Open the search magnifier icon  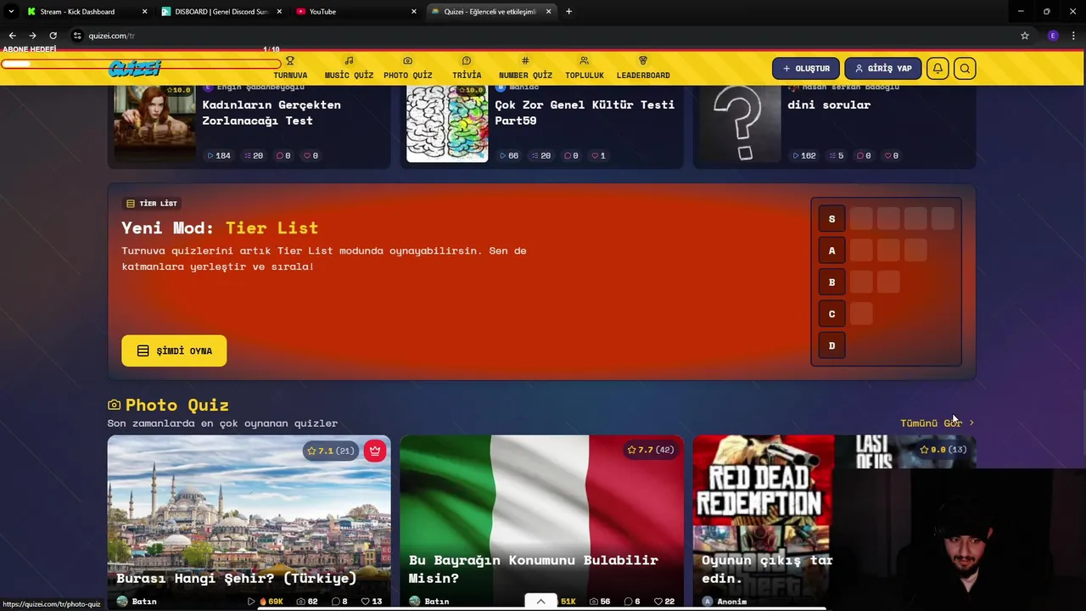pyautogui.click(x=965, y=69)
